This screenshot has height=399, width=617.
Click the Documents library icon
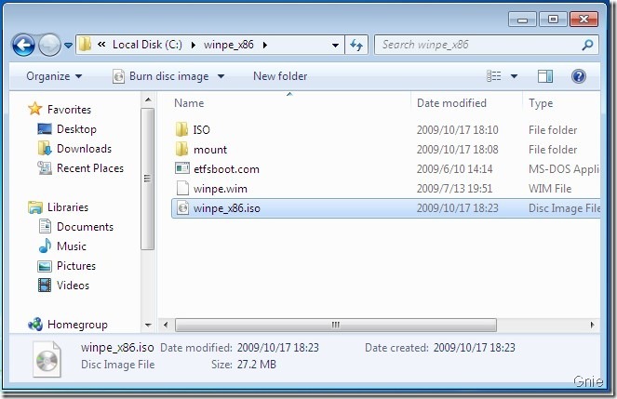pos(45,226)
